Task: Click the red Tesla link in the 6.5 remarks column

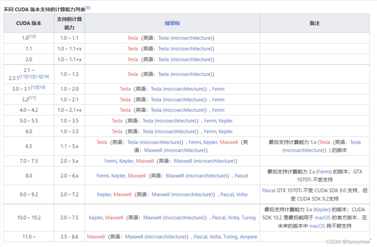Action: (x=324, y=142)
